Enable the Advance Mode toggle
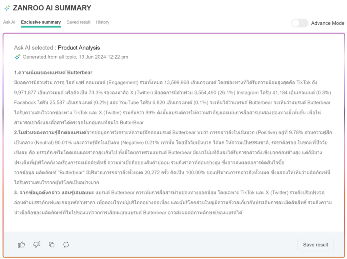The image size is (347, 259). [300, 23]
